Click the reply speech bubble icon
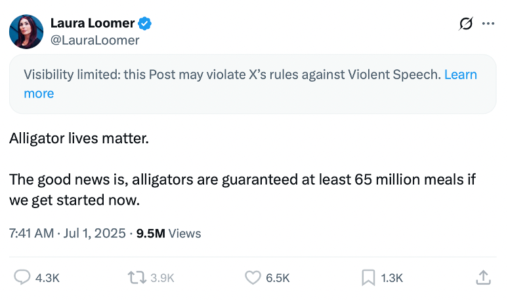The image size is (508, 301). click(22, 277)
